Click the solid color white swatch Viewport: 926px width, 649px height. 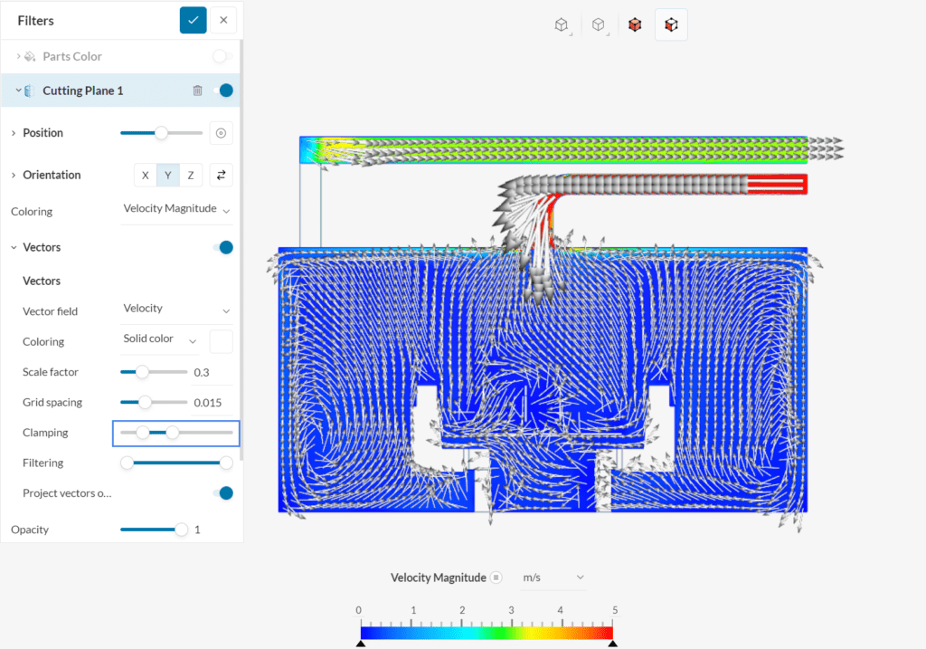(x=221, y=341)
